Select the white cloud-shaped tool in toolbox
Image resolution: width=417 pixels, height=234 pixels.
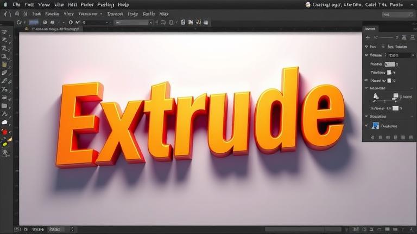pyautogui.click(x=4, y=122)
